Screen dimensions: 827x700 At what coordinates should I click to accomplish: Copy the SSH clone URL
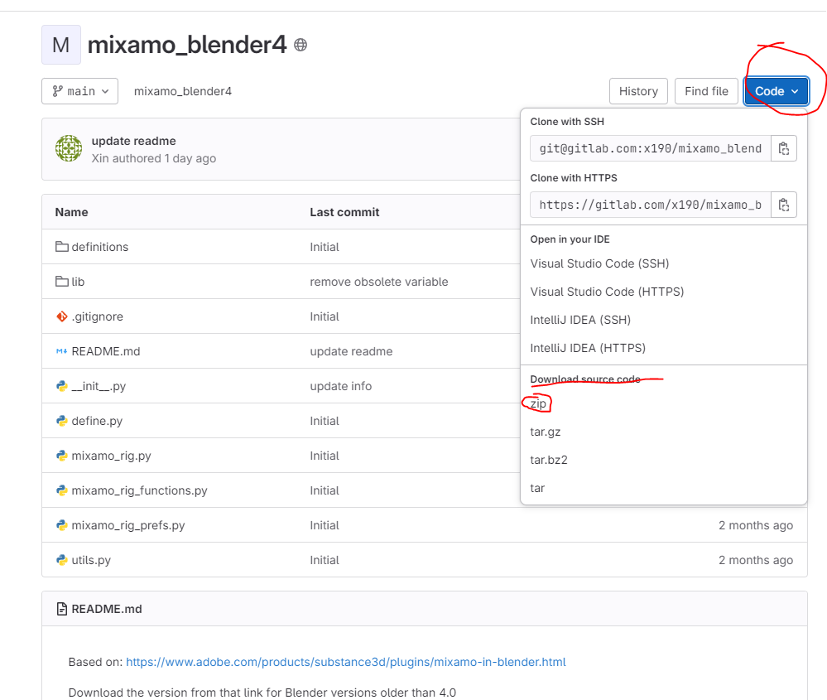pyautogui.click(x=784, y=148)
